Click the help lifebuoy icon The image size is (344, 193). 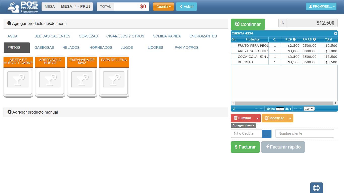point(316,188)
